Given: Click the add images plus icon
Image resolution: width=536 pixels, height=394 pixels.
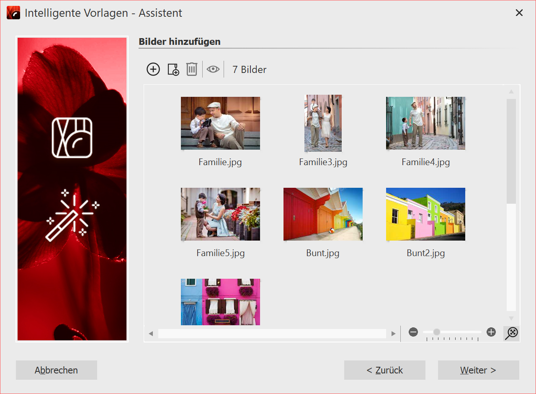Looking at the screenshot, I should pos(153,69).
